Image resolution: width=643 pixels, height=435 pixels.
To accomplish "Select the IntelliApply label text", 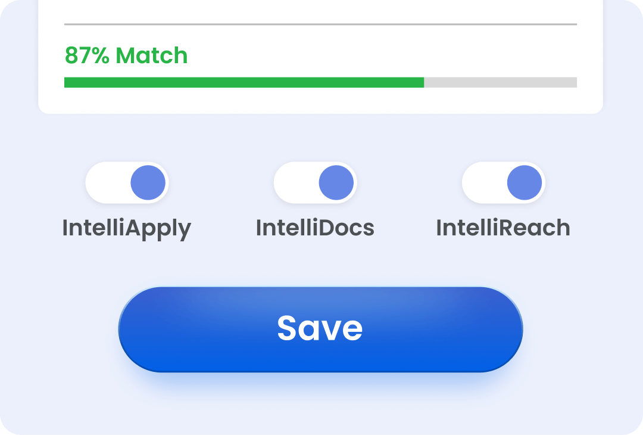I will (127, 228).
